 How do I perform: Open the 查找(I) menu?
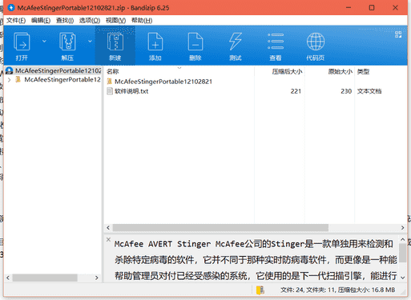click(x=65, y=20)
